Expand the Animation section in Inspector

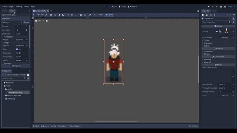click(208, 43)
